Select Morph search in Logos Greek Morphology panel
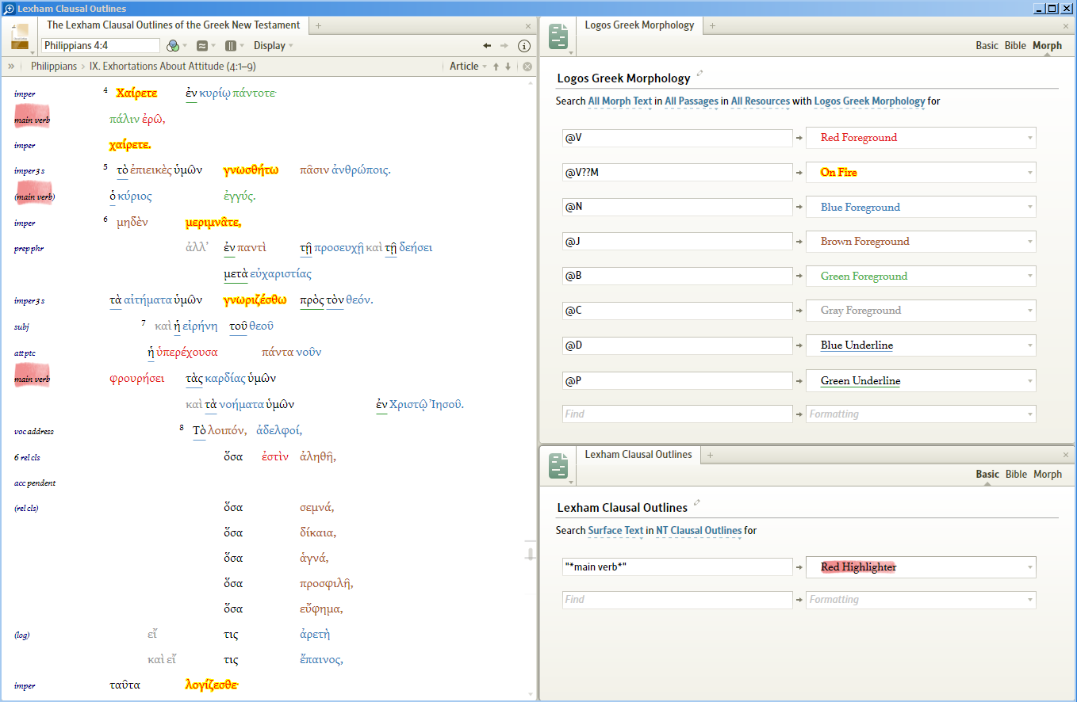The image size is (1077, 702). [1047, 46]
